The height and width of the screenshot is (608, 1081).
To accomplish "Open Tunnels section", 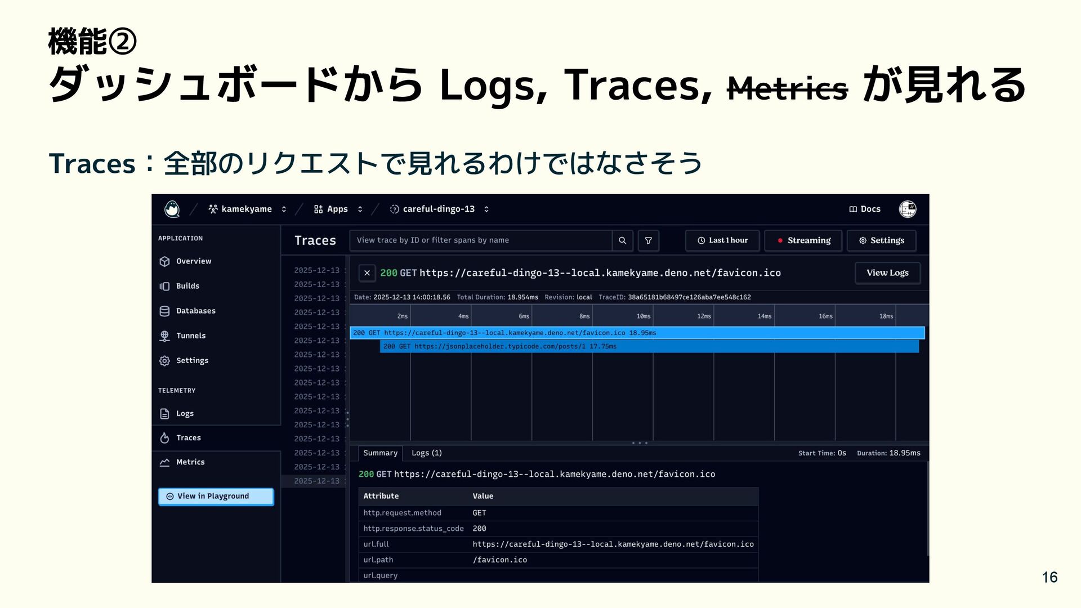I will (x=190, y=336).
